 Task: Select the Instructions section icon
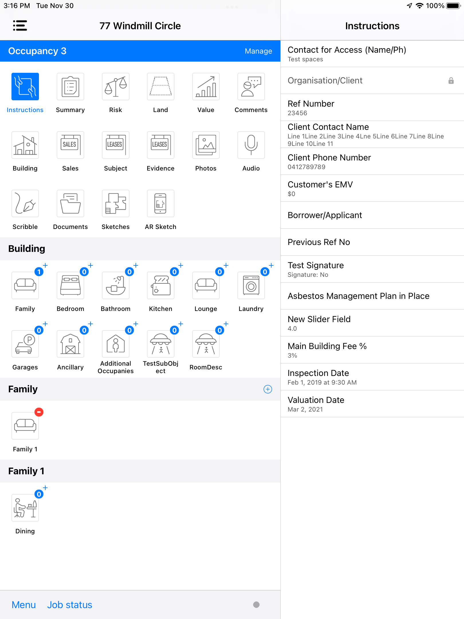click(x=25, y=87)
